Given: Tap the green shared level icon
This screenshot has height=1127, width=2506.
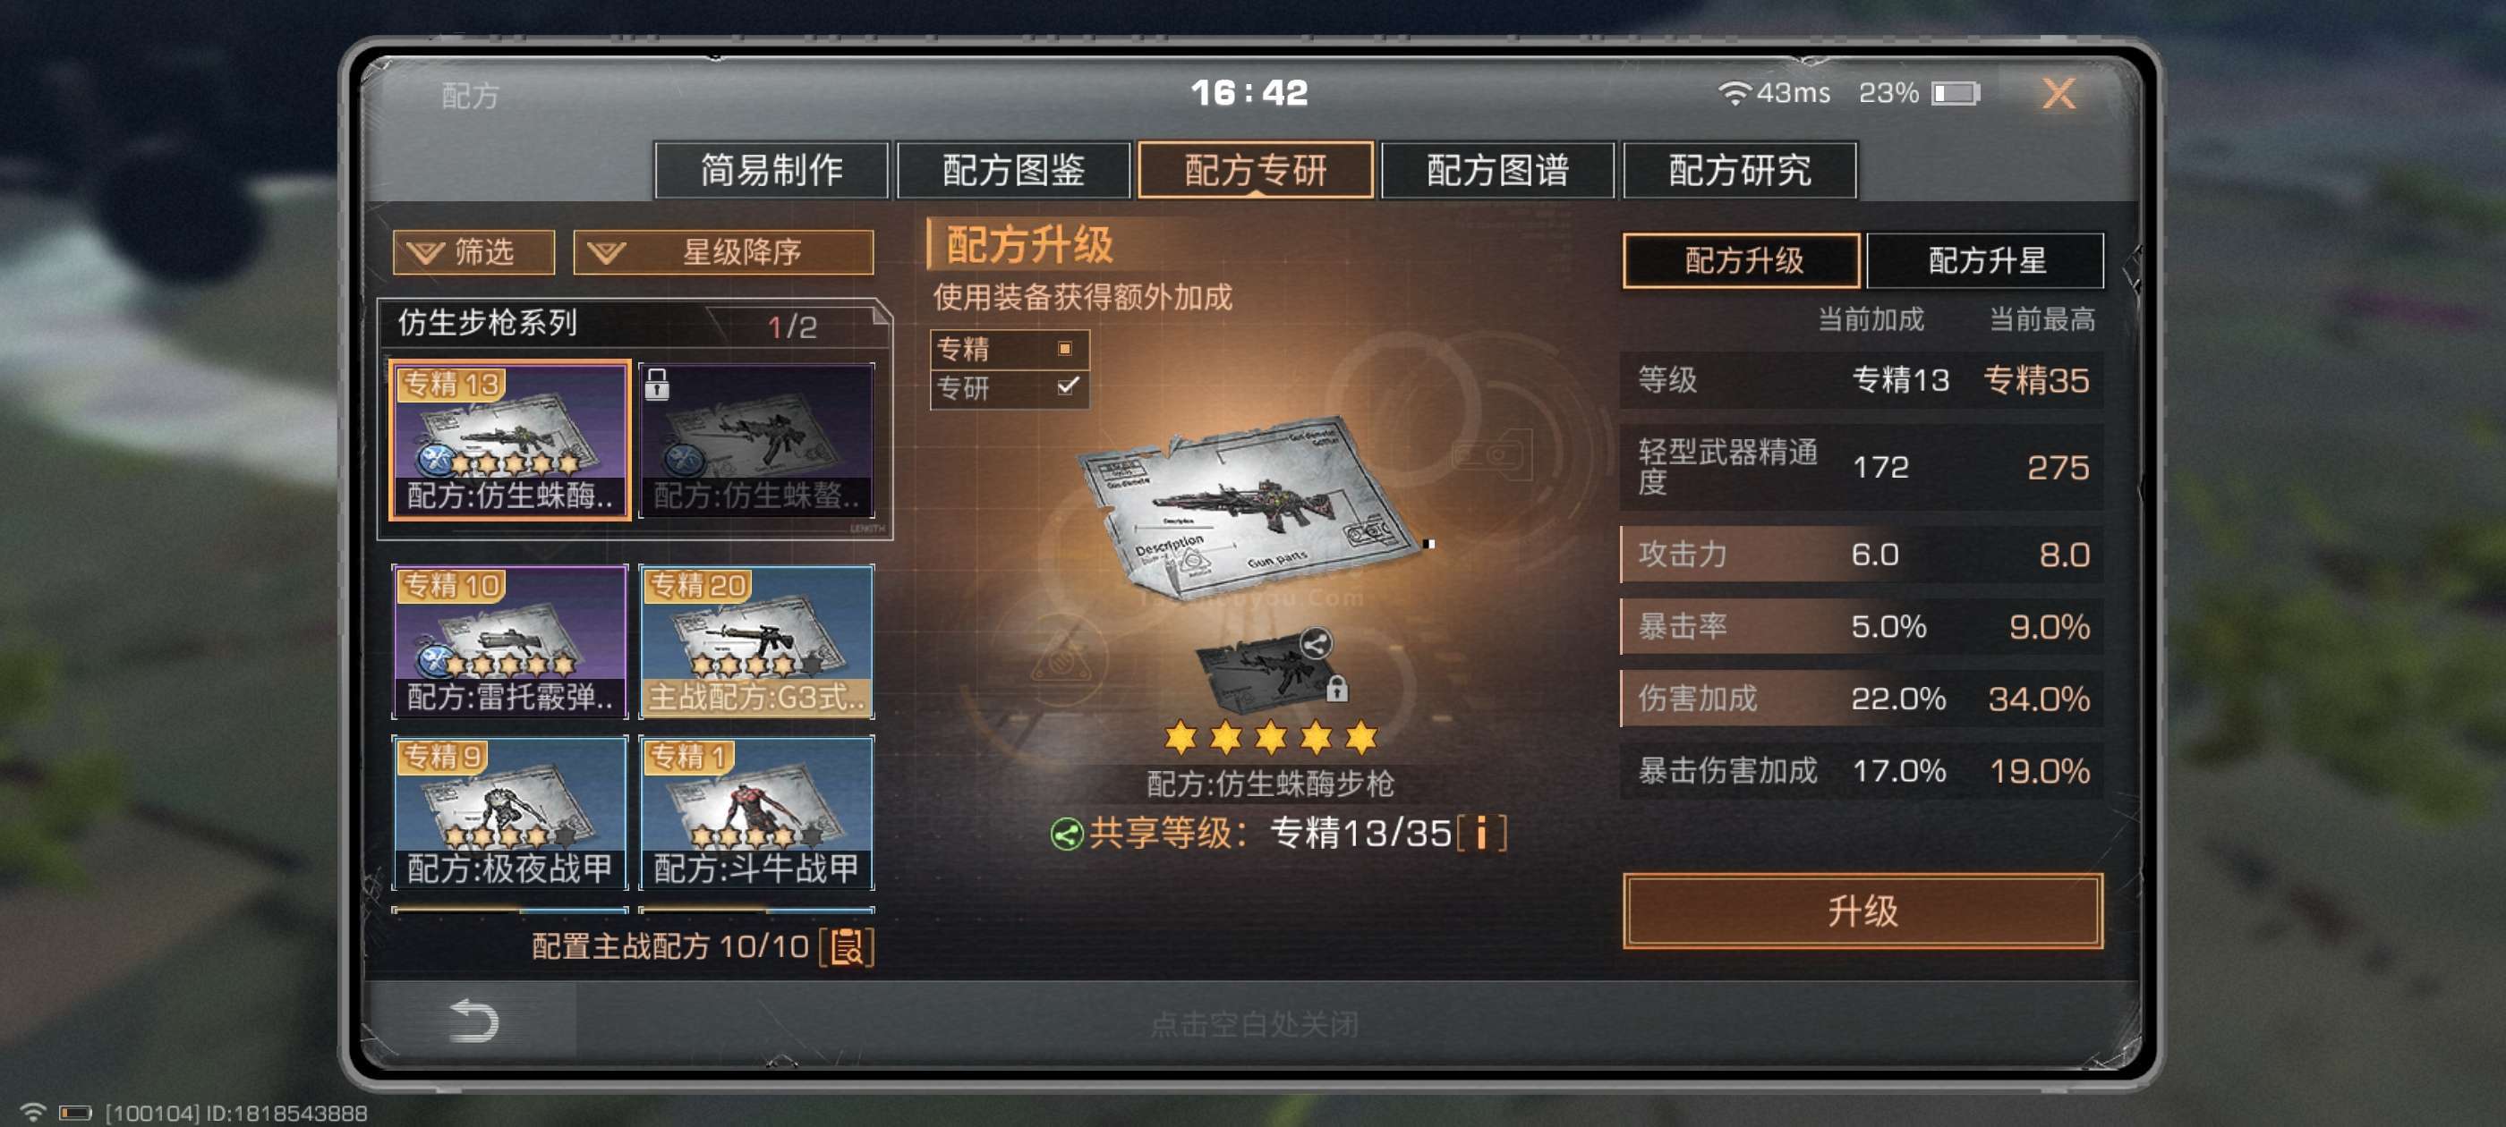Looking at the screenshot, I should [x=1066, y=835].
